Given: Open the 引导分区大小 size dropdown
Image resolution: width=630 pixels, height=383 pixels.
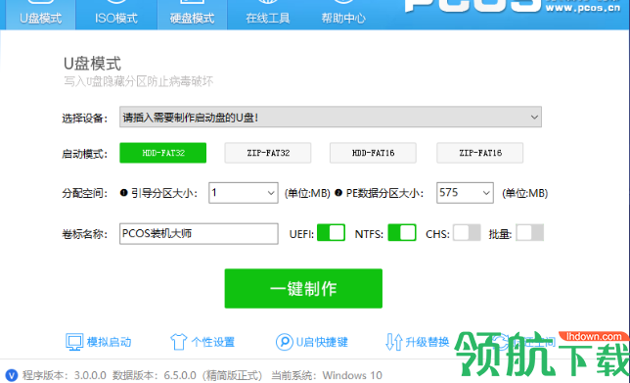Looking at the screenshot, I should click(x=243, y=193).
